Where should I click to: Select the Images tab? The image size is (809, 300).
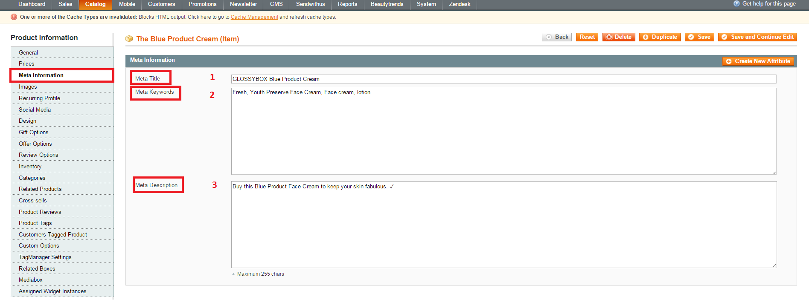62,87
